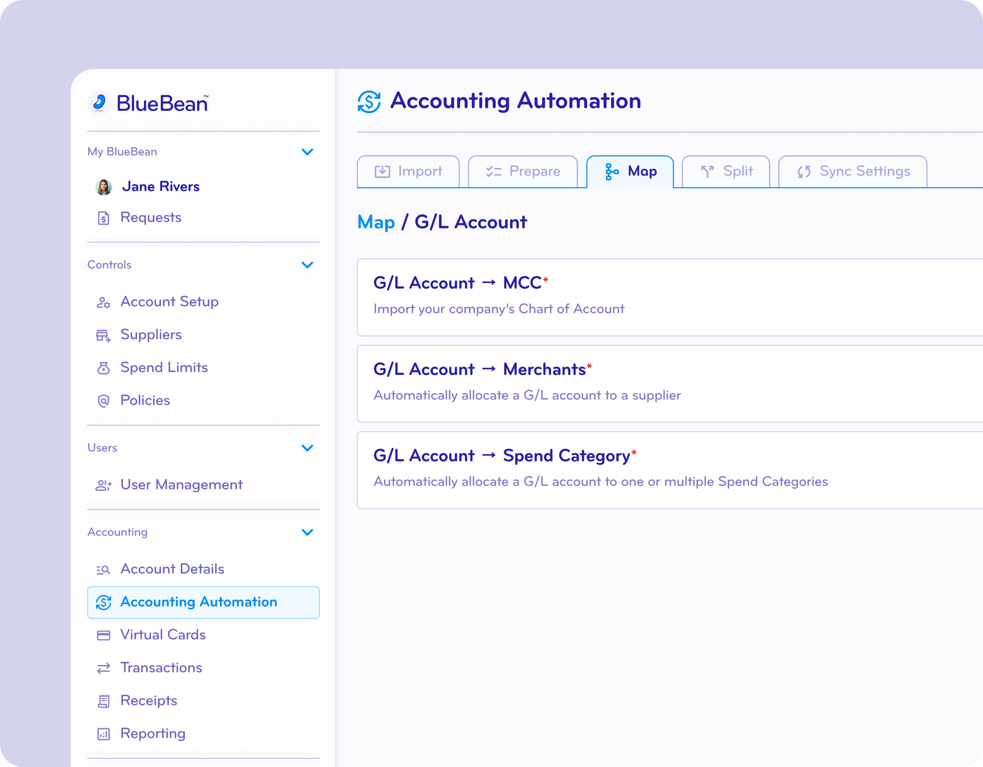Click the Spend Limits hourglass icon
Screen dimensions: 983x767
tap(103, 368)
